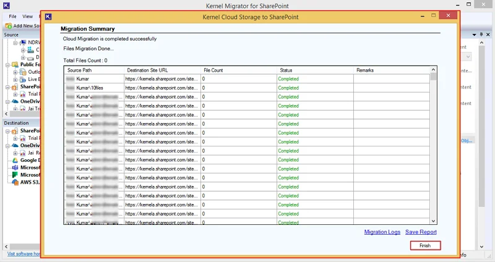
Task: Collapse Source OneDrive node
Action: [x=7, y=102]
